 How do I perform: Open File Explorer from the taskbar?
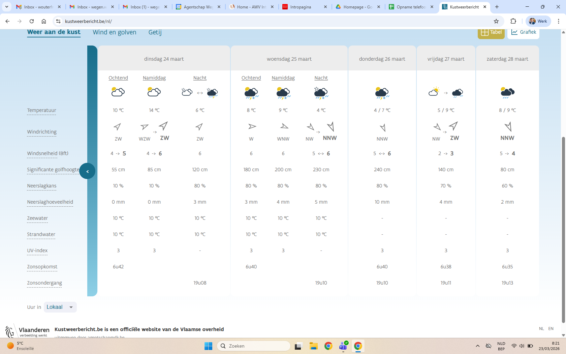[314, 346]
